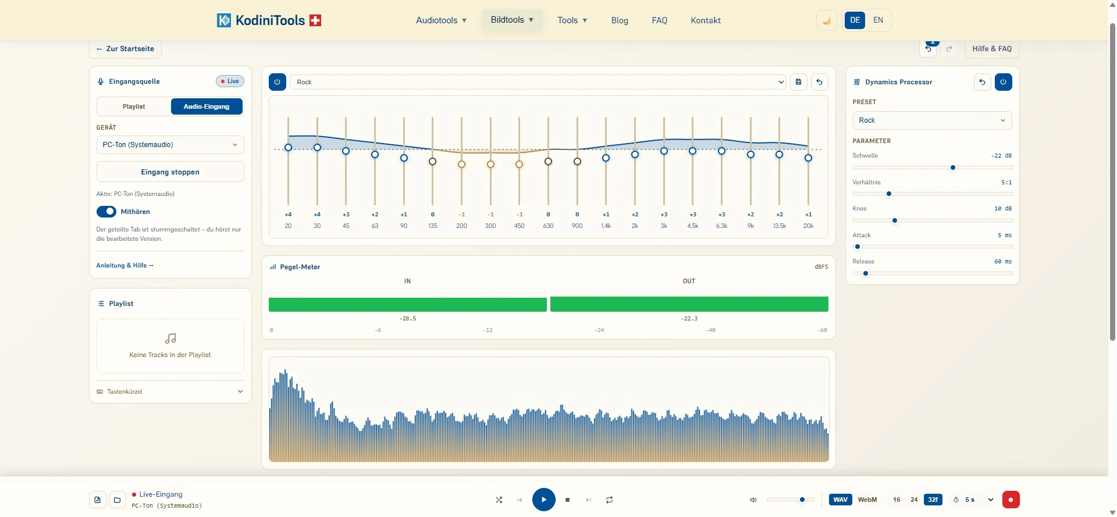Click the undo arrow icon

coord(929,49)
